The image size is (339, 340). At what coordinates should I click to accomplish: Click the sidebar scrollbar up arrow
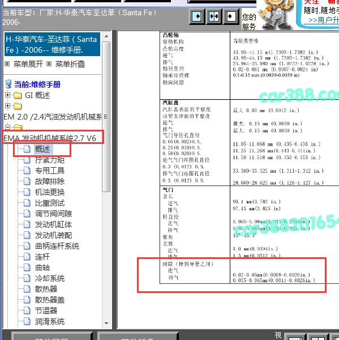point(106,36)
